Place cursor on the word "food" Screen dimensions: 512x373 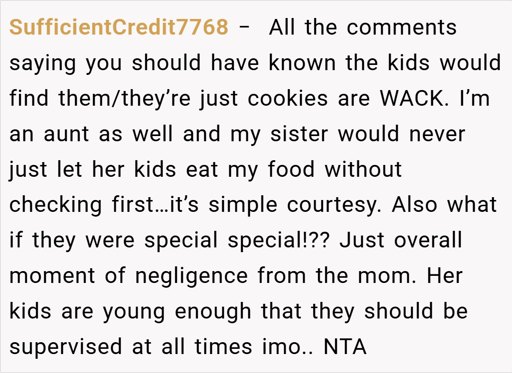pyautogui.click(x=291, y=170)
